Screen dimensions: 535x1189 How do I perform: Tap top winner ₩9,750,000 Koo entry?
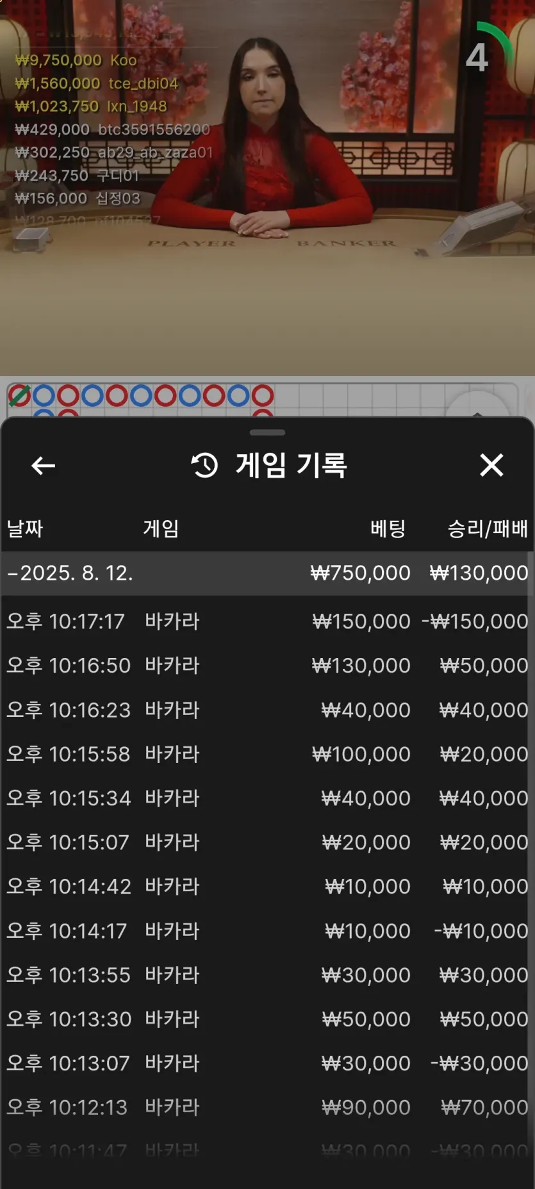(76, 60)
